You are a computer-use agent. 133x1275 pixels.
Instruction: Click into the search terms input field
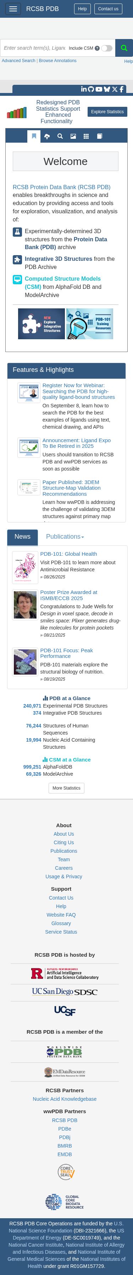click(34, 48)
